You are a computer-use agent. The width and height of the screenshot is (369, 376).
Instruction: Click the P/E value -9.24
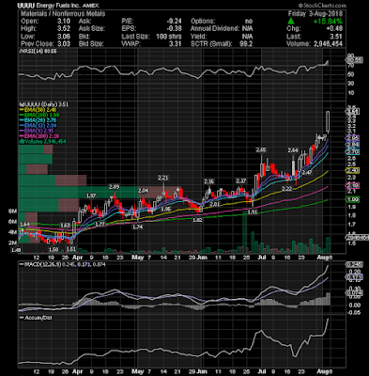[174, 21]
